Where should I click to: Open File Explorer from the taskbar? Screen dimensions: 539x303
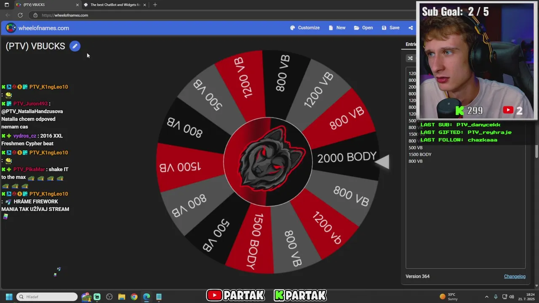[122, 297]
